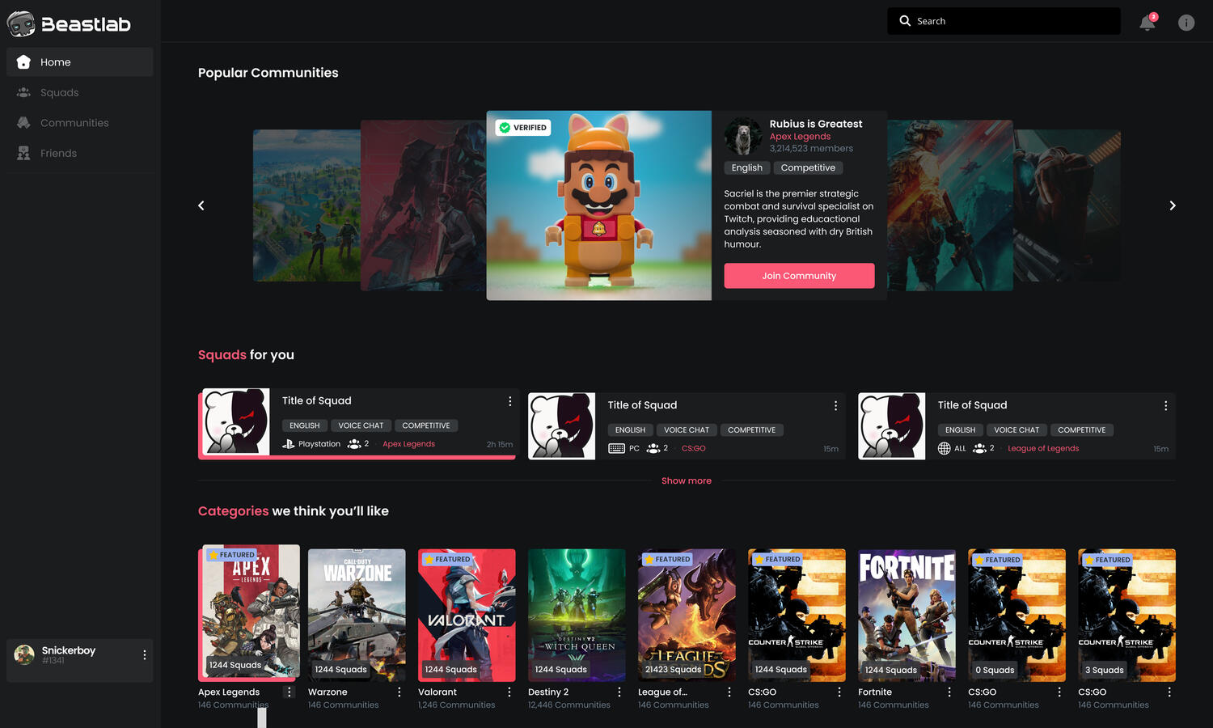Open Communities in sidebar

pos(79,123)
